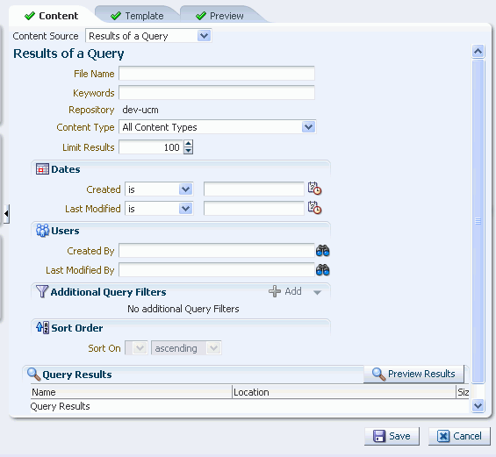Click the Created date input field

[254, 189]
